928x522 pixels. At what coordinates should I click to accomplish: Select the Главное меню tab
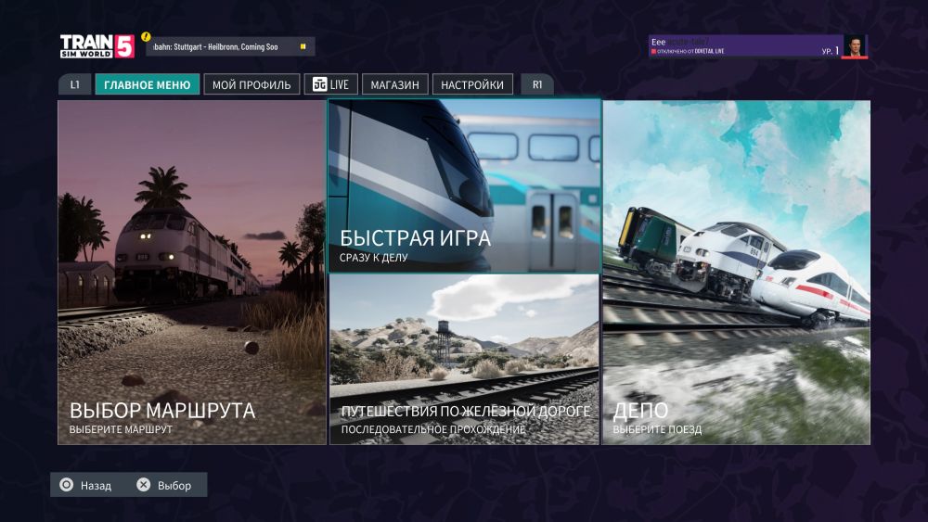[148, 84]
